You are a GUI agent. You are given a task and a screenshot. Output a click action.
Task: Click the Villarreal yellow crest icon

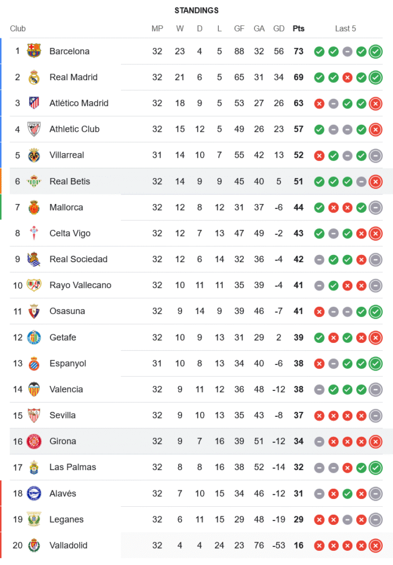pyautogui.click(x=34, y=155)
